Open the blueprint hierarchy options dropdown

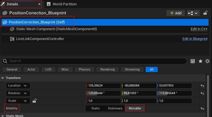193,13
